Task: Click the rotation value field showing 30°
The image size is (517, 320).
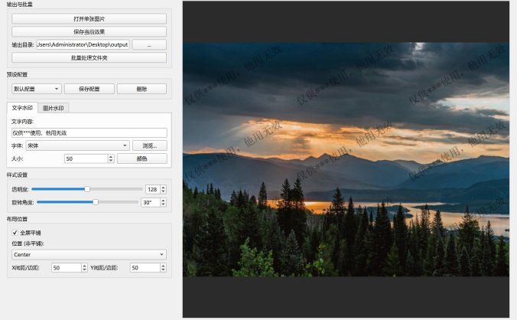Action: [151, 202]
